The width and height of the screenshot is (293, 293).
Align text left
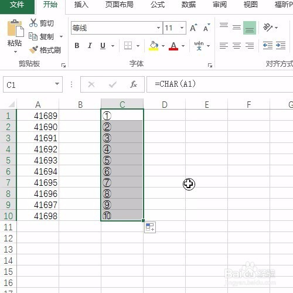224,46
